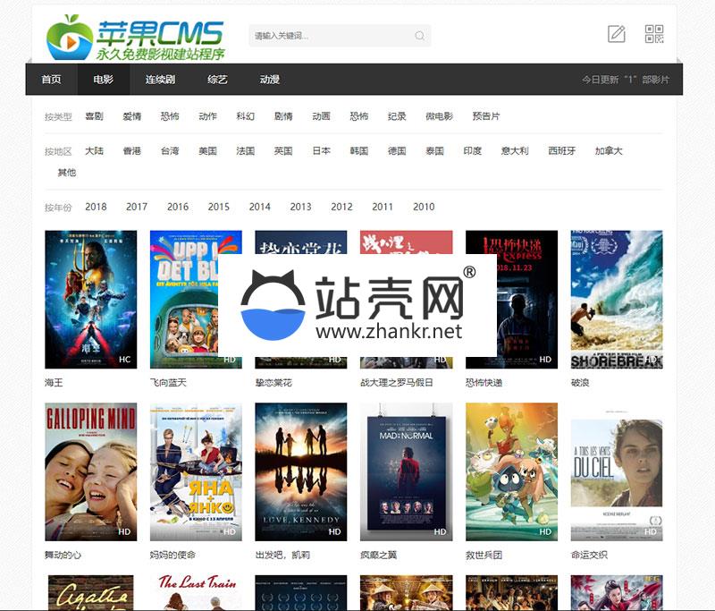Viewport: 715px width, 611px height.
Task: Filter by genre 纪录
Action: (x=397, y=116)
